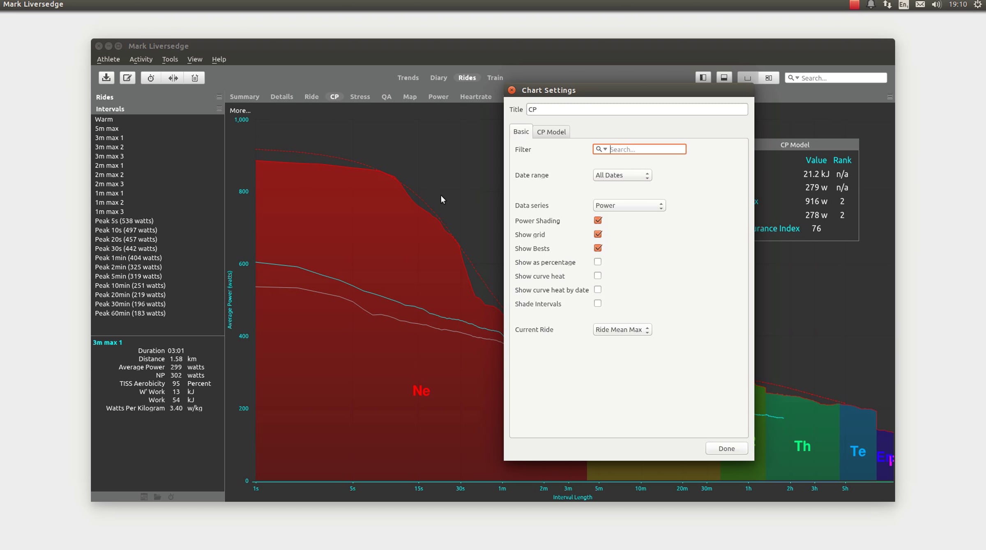Open main search box options arrow

tap(797, 78)
